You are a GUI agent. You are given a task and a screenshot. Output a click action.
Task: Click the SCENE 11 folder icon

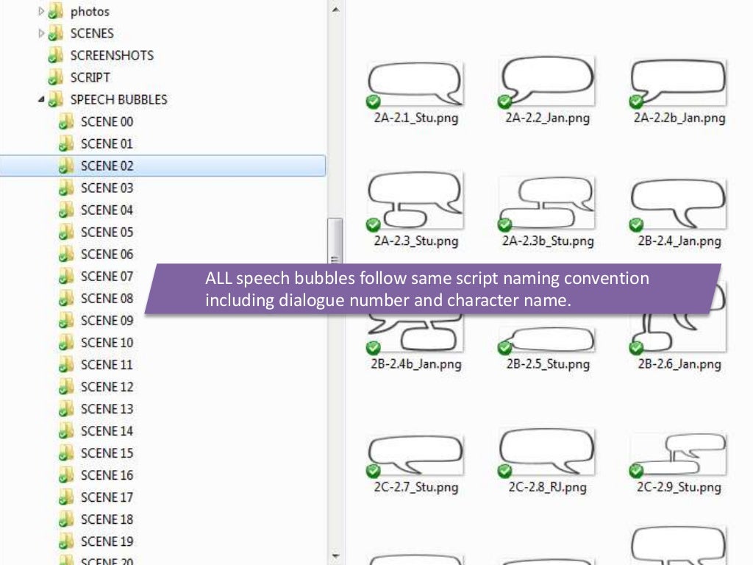point(66,365)
